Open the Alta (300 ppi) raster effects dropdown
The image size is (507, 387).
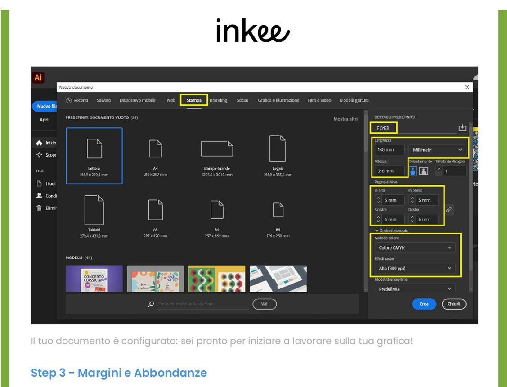(x=415, y=268)
